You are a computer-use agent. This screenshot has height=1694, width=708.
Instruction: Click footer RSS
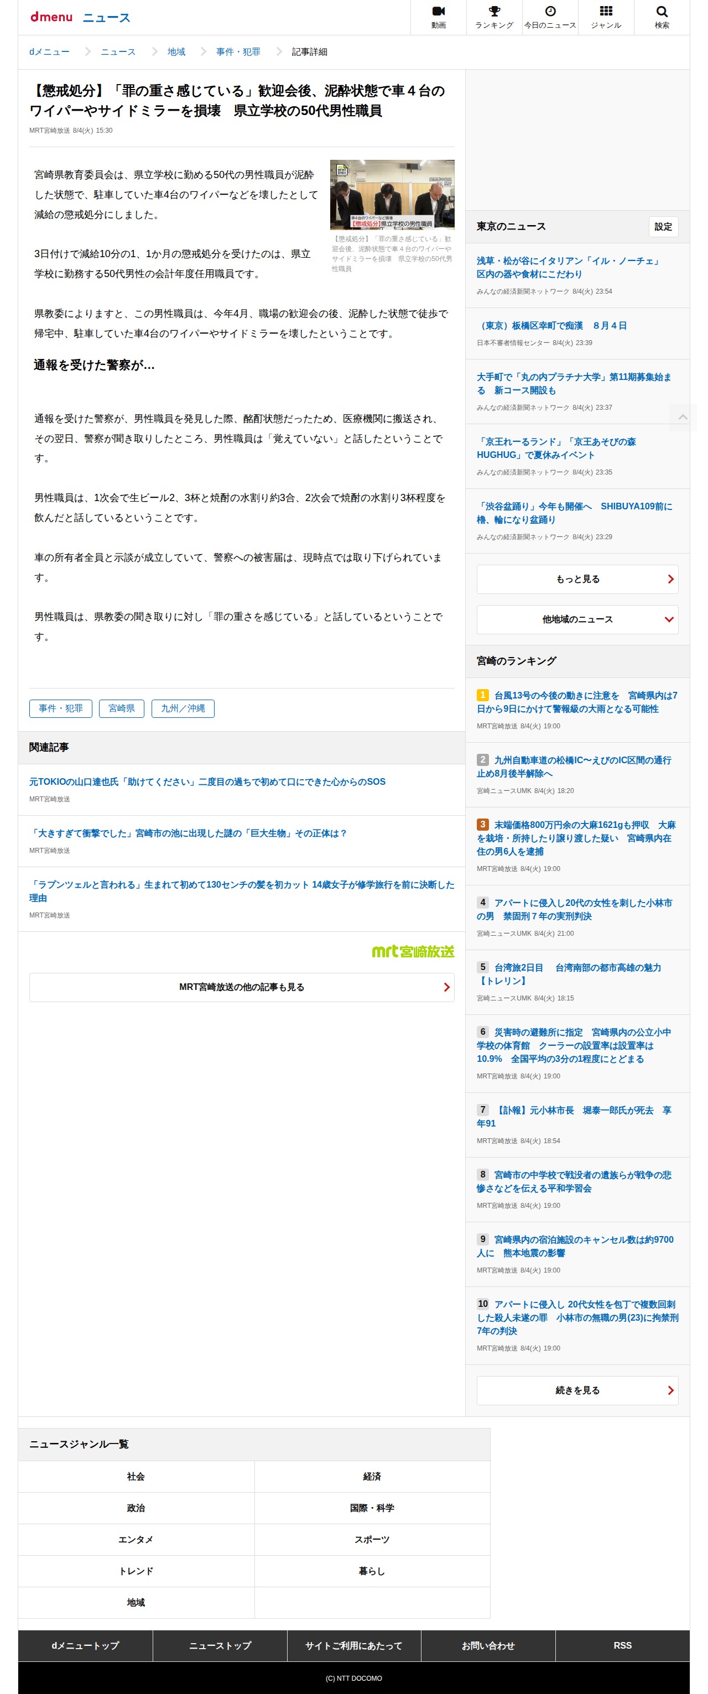tap(622, 1645)
